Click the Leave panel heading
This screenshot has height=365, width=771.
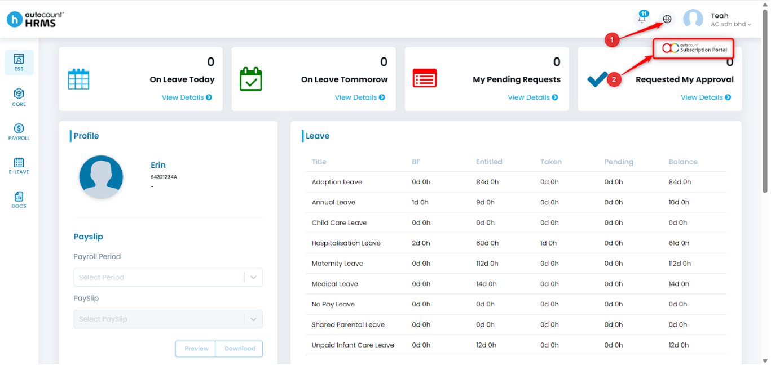(x=318, y=136)
